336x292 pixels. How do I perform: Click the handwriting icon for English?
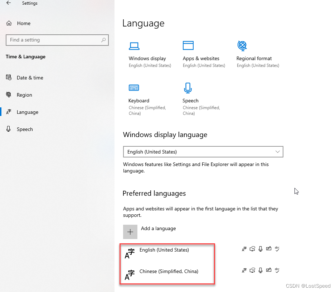click(x=269, y=249)
